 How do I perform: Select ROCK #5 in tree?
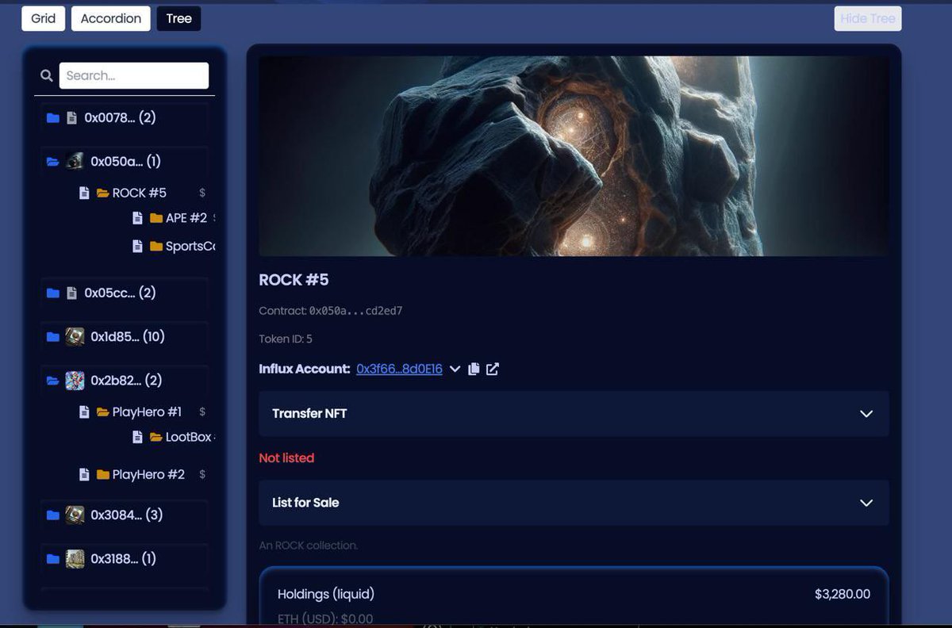[140, 193]
